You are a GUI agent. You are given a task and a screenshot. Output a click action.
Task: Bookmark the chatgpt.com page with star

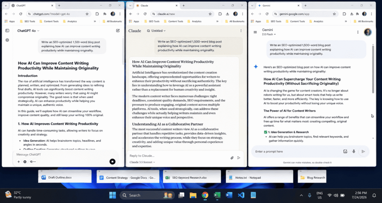[87, 14]
